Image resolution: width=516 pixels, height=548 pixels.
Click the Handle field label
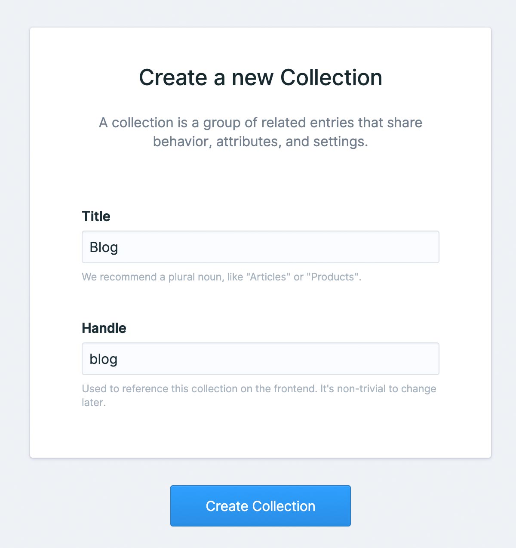coord(104,328)
